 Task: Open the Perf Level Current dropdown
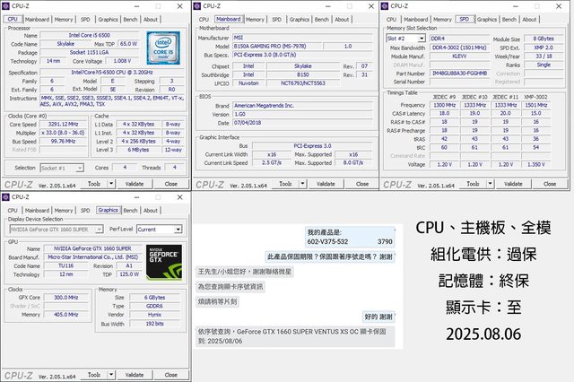[159, 229]
